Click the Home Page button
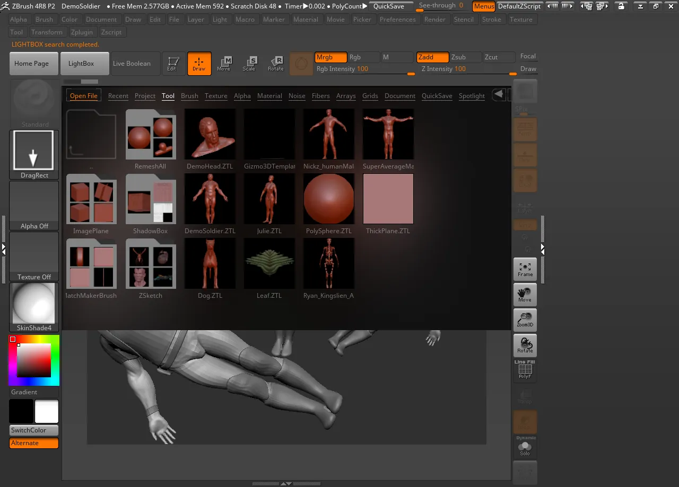This screenshot has width=679, height=487. pos(34,64)
